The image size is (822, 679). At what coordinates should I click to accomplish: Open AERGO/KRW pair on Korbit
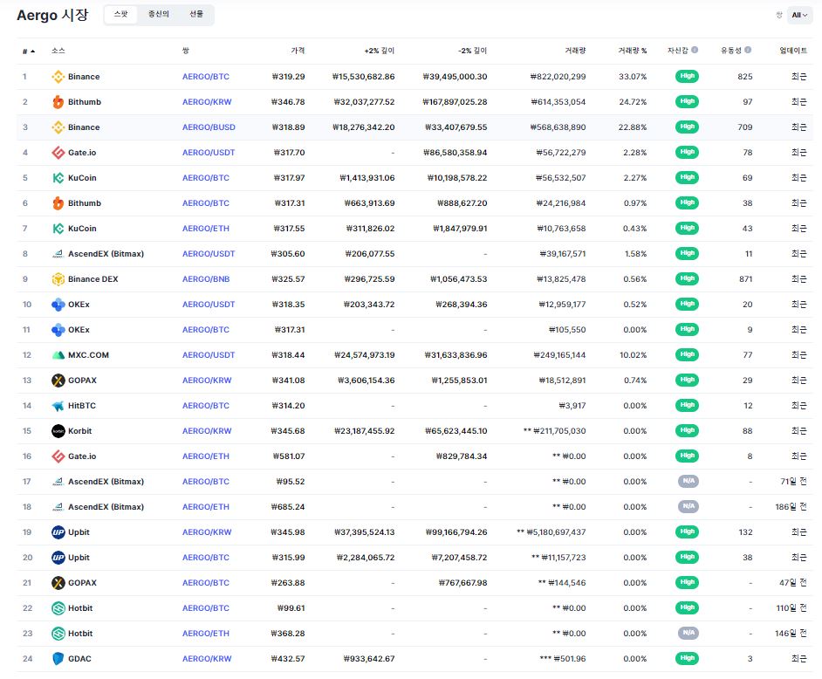[207, 431]
